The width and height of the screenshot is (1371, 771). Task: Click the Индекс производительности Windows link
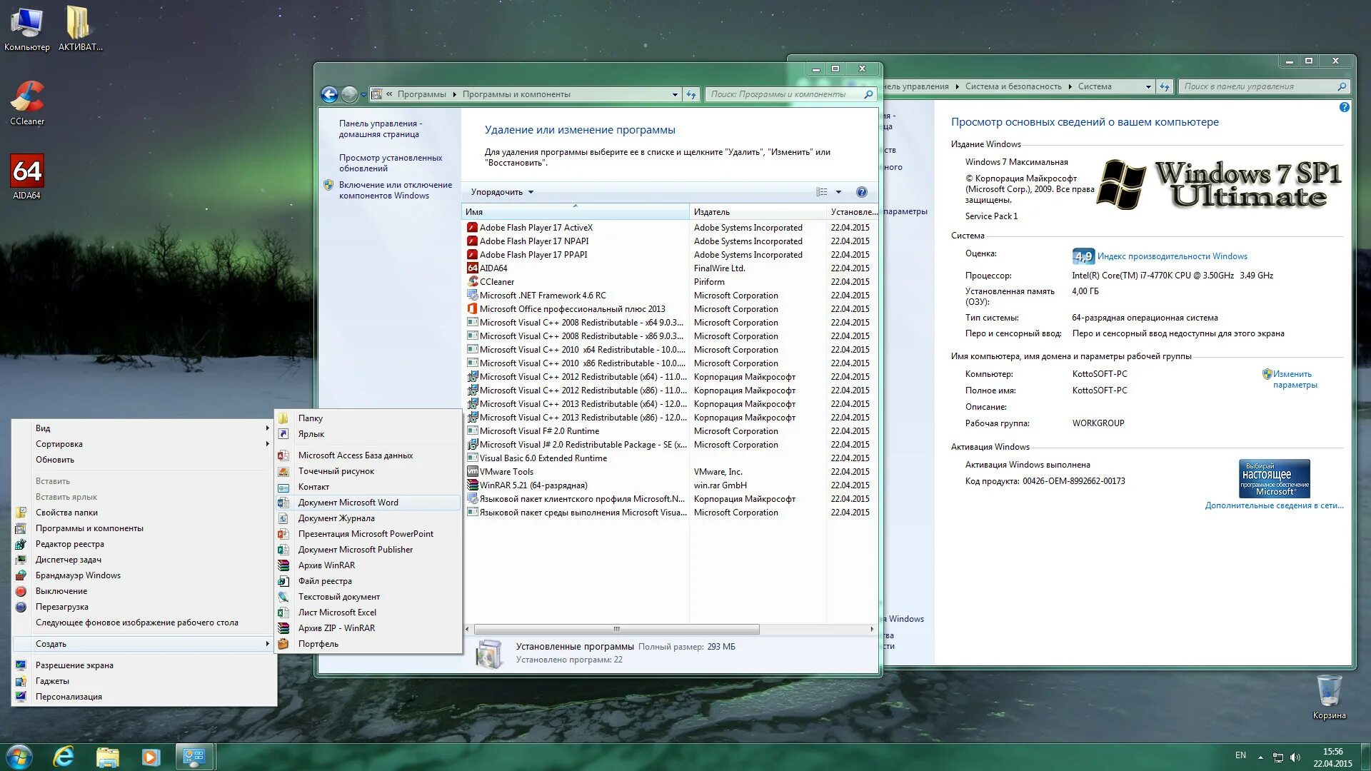[x=1171, y=256]
